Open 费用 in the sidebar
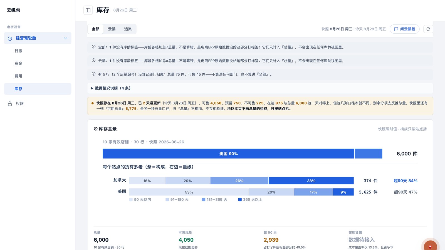 [38, 76]
